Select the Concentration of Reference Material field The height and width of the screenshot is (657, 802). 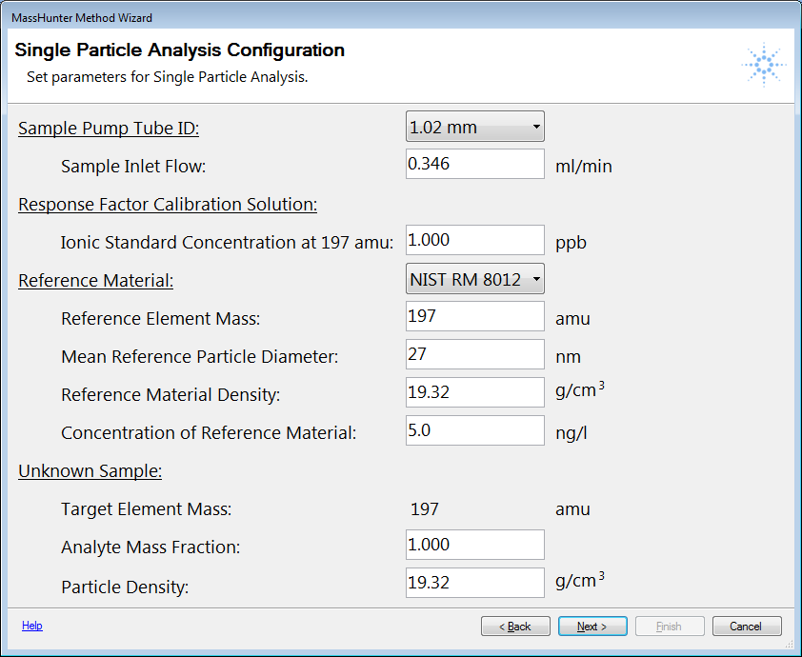click(474, 430)
